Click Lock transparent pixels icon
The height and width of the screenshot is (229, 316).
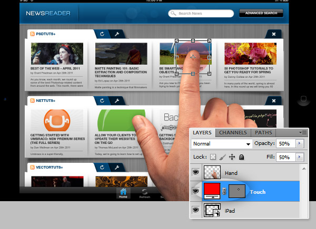click(x=213, y=157)
